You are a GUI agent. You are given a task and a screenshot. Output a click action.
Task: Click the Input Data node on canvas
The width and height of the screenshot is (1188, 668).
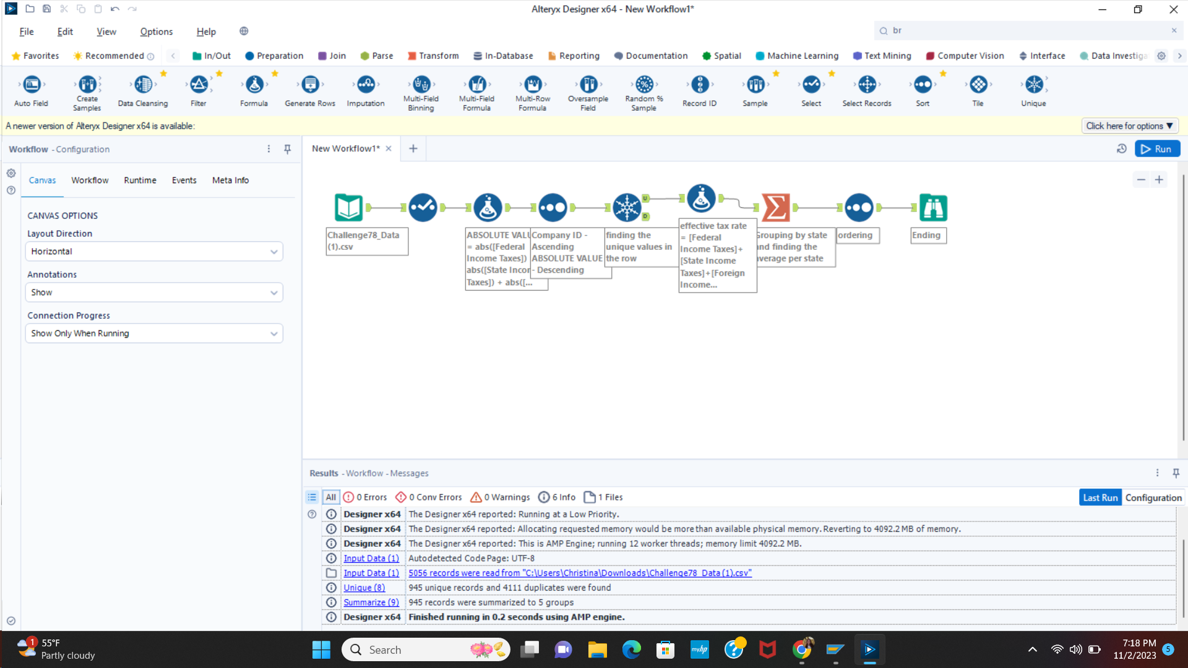point(349,208)
